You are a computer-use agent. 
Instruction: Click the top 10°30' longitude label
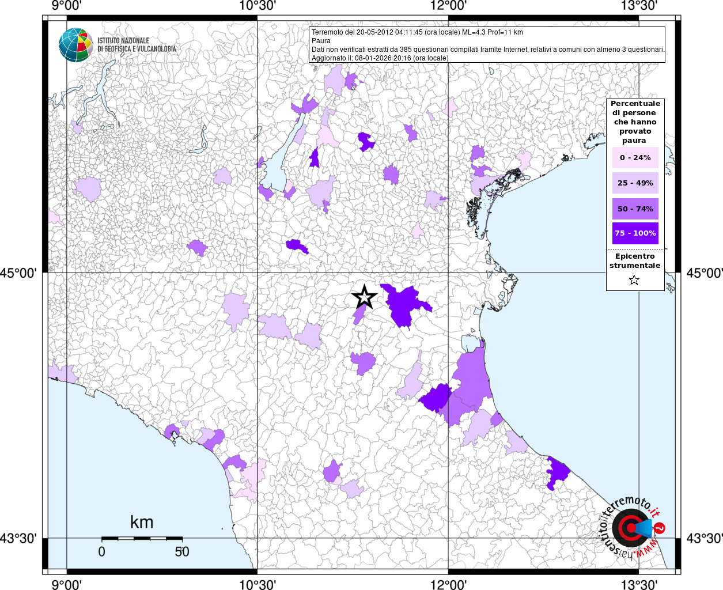pos(258,6)
